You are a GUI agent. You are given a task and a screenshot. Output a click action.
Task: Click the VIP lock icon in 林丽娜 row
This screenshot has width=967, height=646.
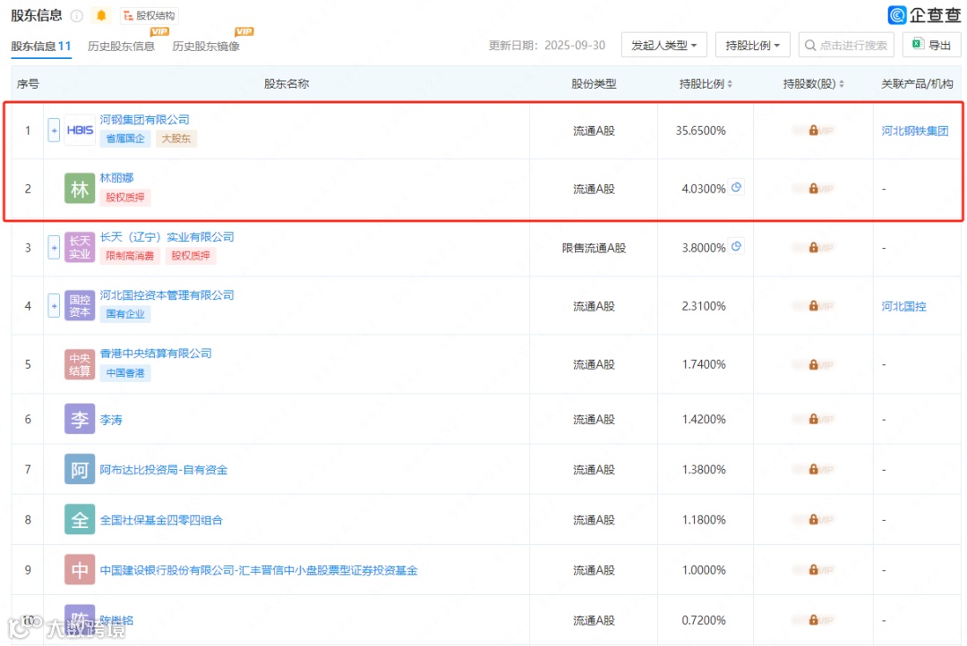[813, 189]
